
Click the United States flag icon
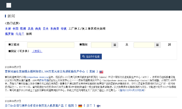pos(101,72)
